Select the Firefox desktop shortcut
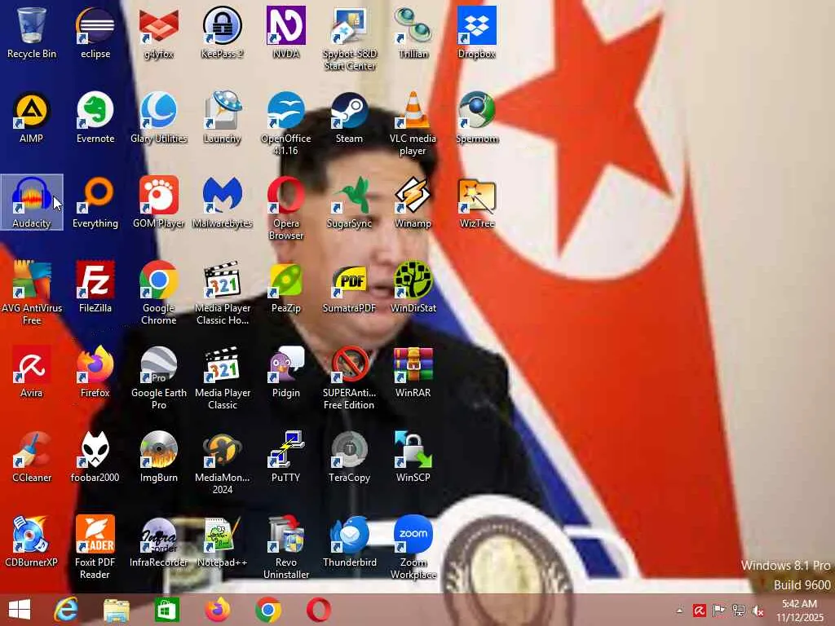 pyautogui.click(x=95, y=372)
